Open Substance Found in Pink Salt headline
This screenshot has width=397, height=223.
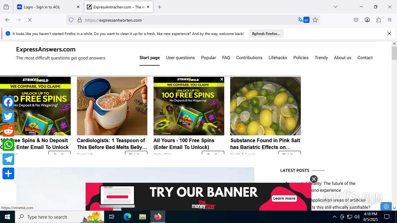[x=265, y=144]
